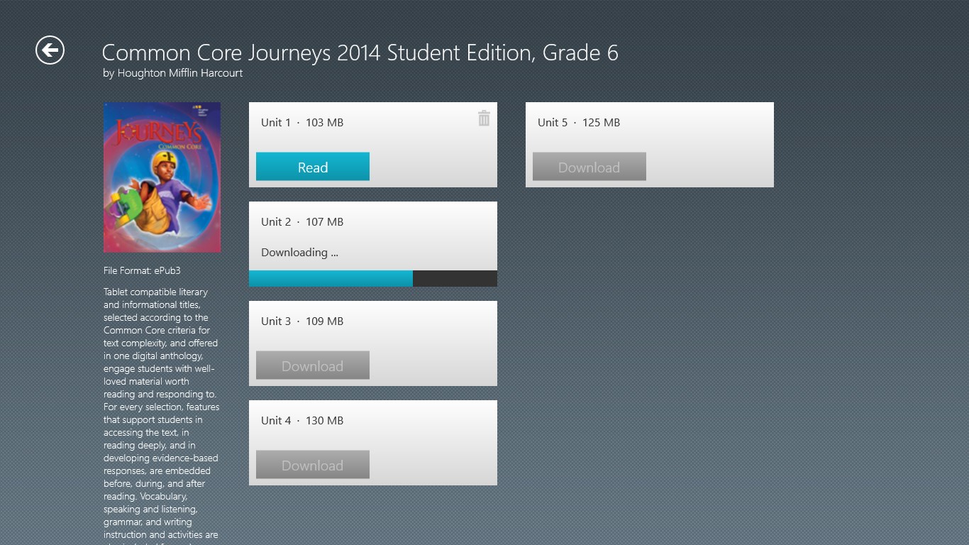Click the Unit 2 download progress bar
Image resolution: width=969 pixels, height=545 pixels.
click(373, 278)
